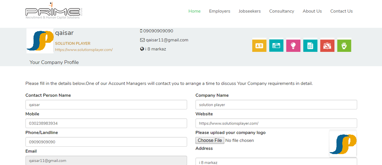
Task: Click the yellow ID card profile icon
Action: pos(259,46)
